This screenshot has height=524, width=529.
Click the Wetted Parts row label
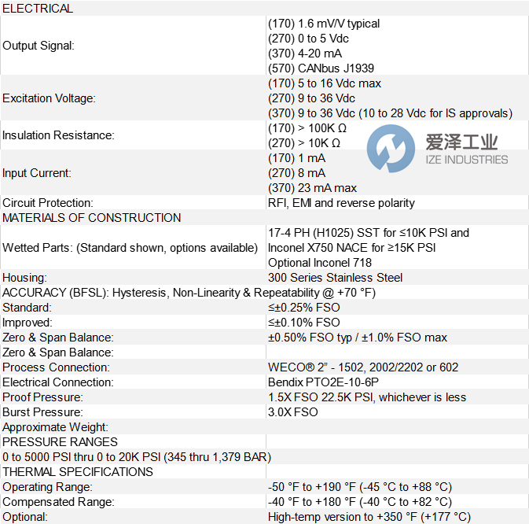coord(130,248)
